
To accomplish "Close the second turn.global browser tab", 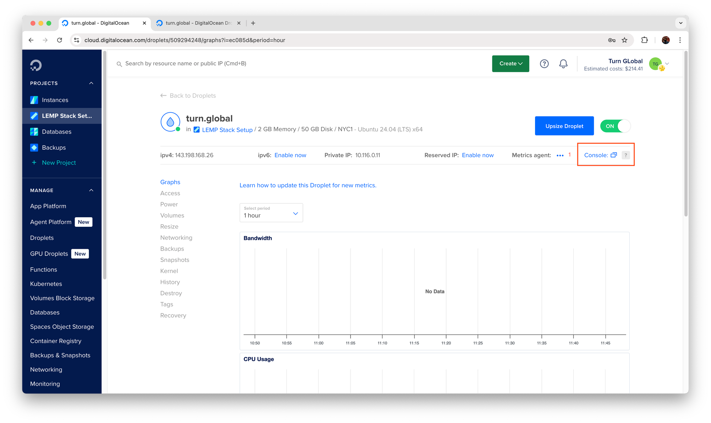I will [239, 23].
